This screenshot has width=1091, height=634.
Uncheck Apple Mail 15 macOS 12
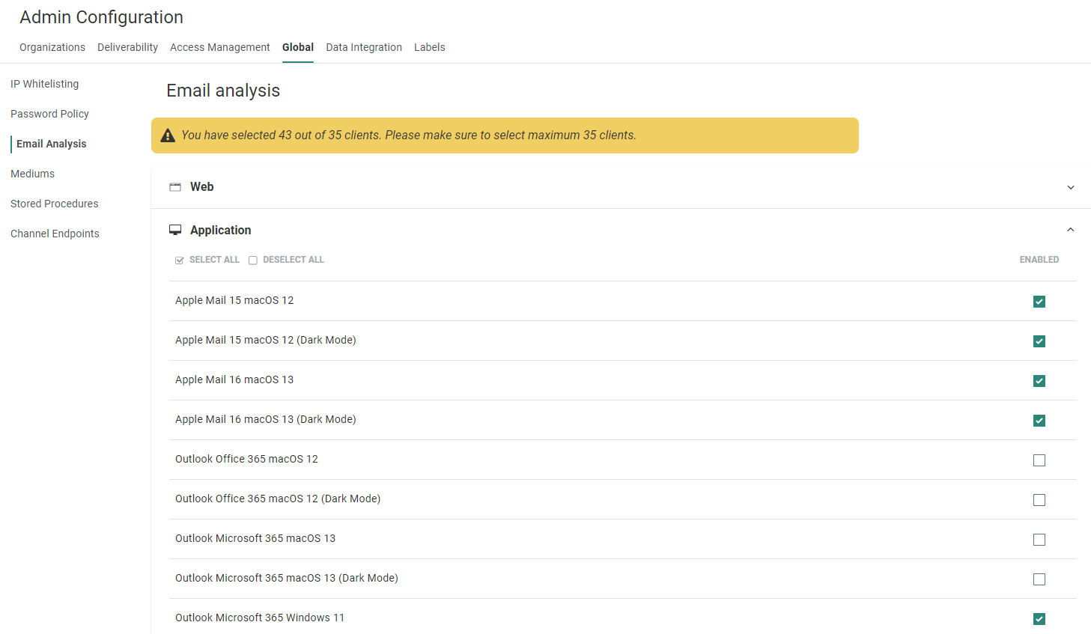1039,302
